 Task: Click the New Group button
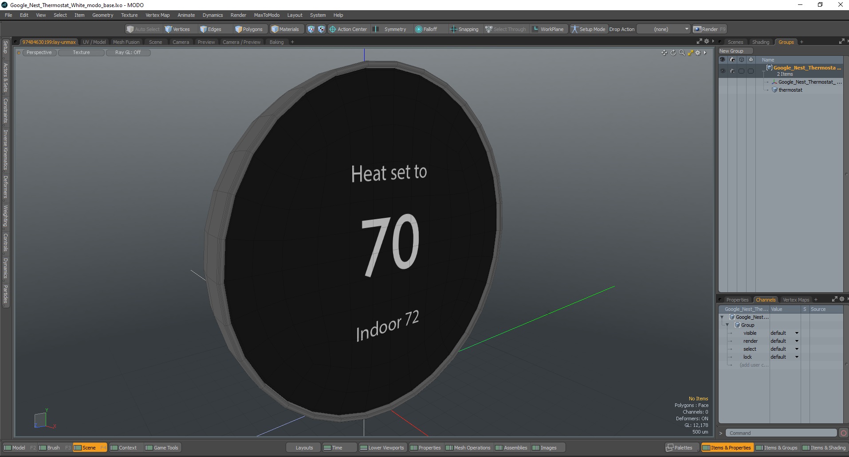pos(735,51)
